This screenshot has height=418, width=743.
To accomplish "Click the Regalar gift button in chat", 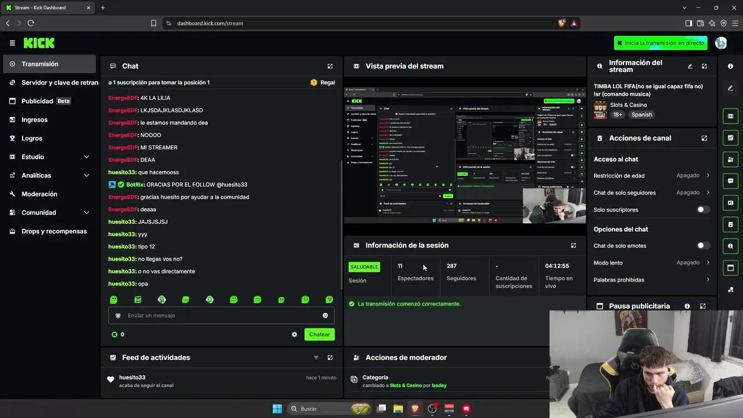I will tap(323, 82).
